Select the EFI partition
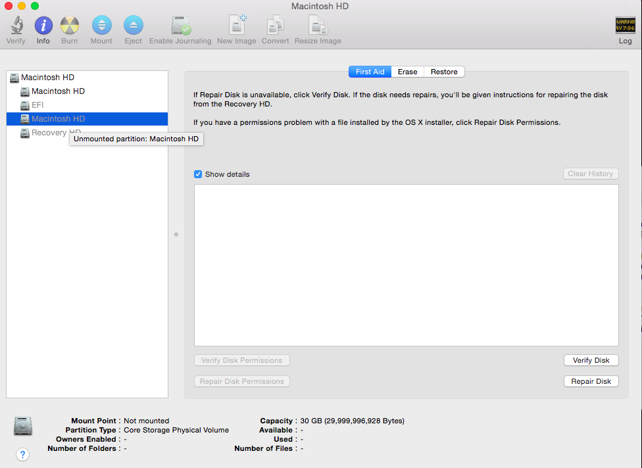The width and height of the screenshot is (642, 468). 87,105
